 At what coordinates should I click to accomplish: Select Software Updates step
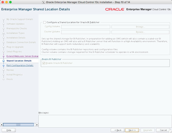click(16, 24)
